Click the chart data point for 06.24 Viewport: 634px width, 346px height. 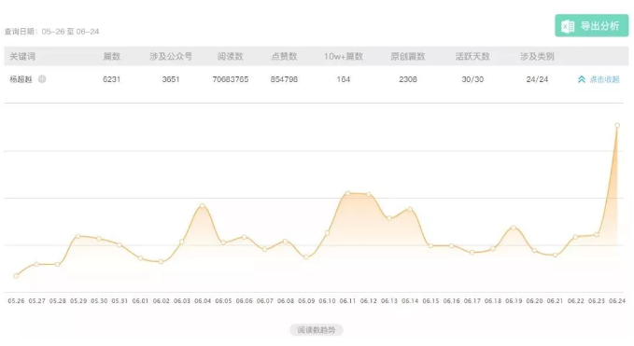pos(617,126)
